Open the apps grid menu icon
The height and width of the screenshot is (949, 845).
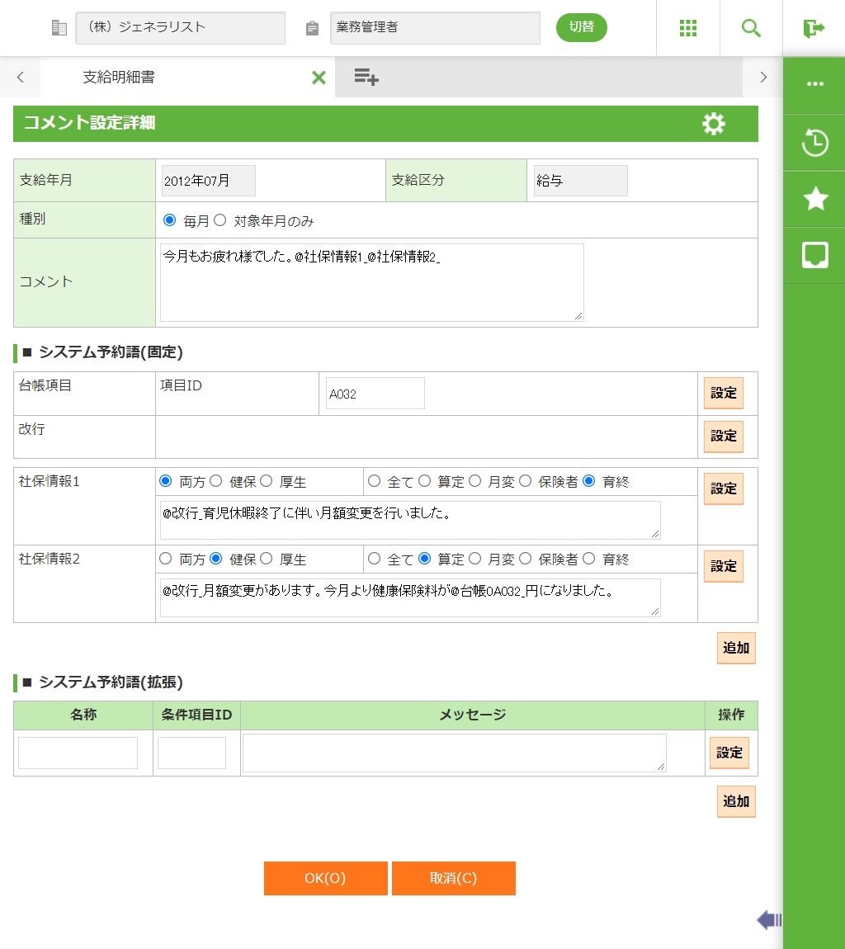688,28
